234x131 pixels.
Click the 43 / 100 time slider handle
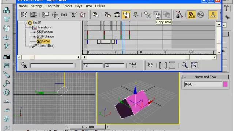pos(88,127)
